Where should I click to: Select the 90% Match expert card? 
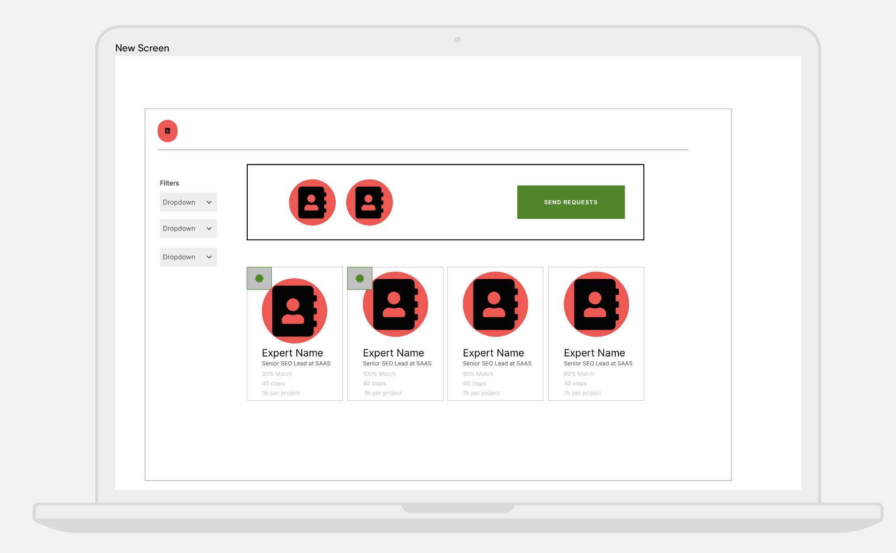[x=495, y=334]
